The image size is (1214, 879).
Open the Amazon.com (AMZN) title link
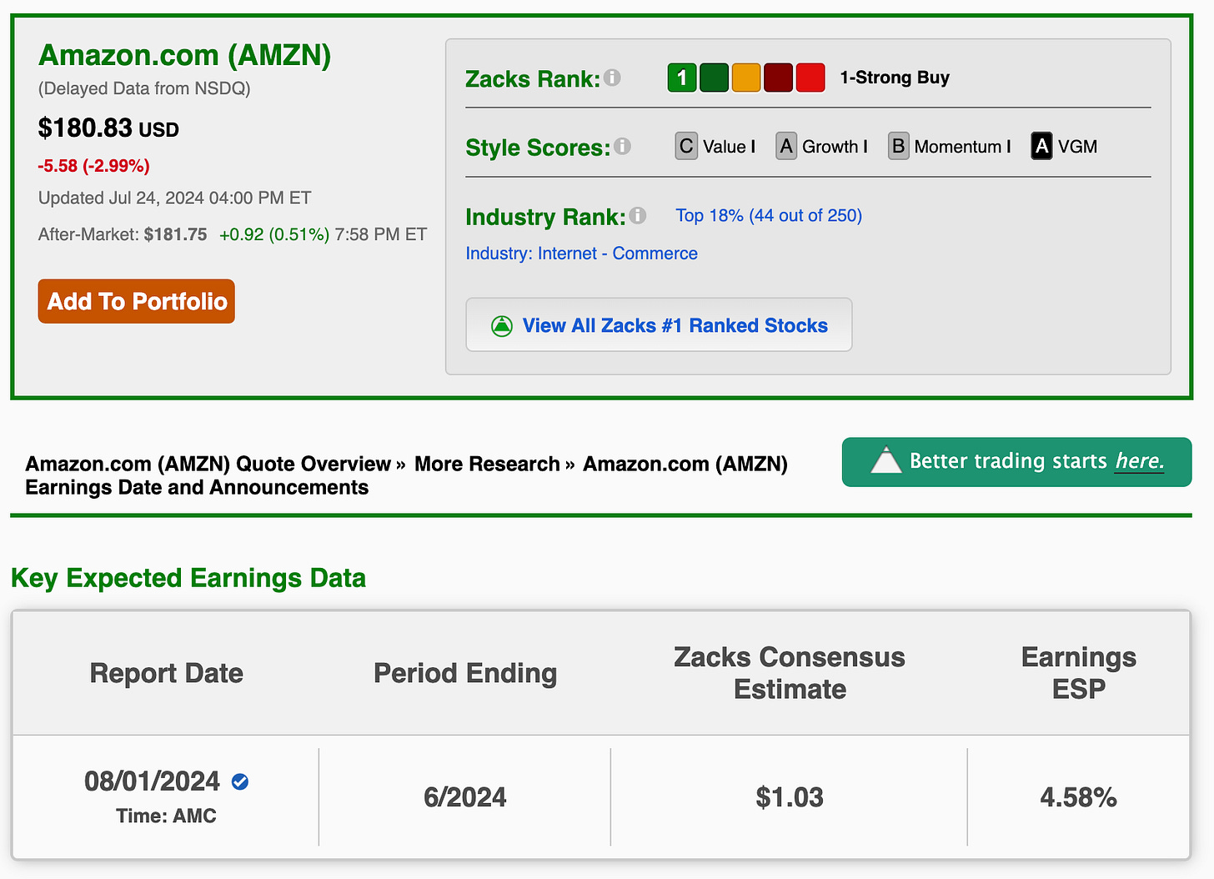tap(185, 55)
